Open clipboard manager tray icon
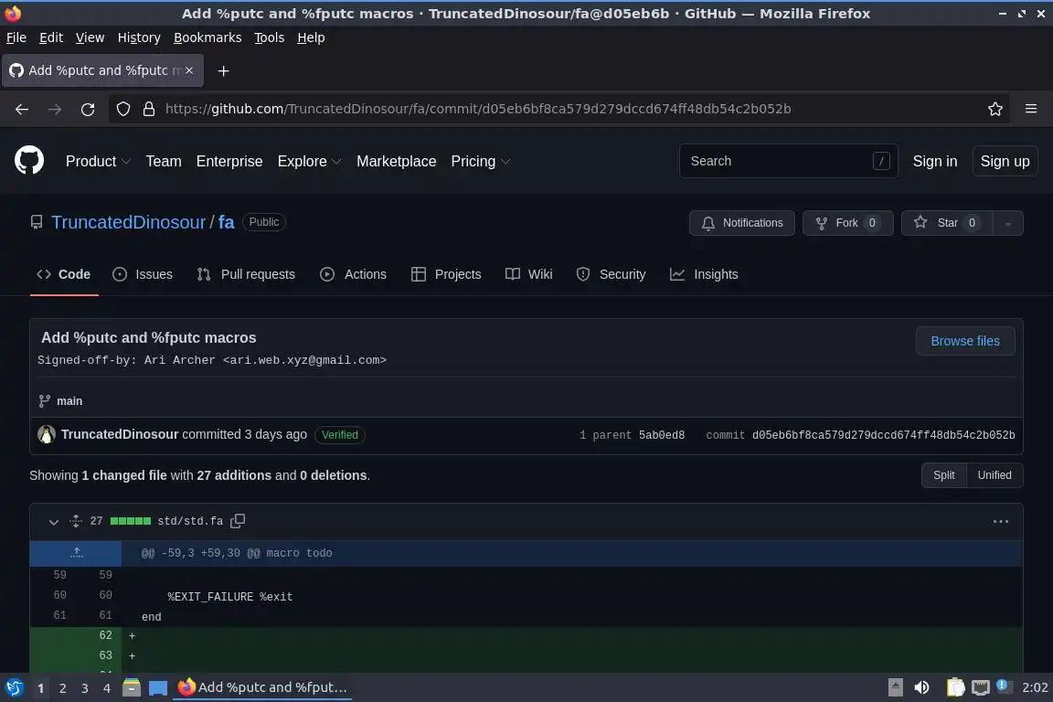 point(955,687)
